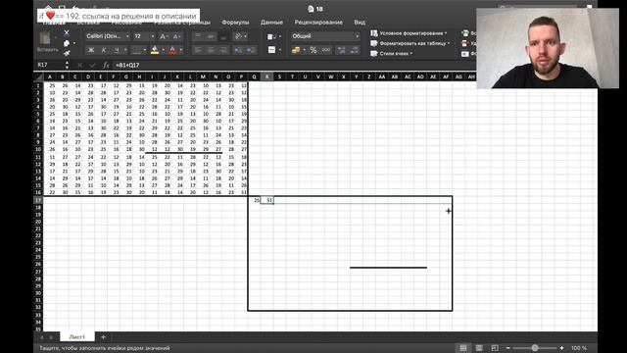The image size is (627, 353).
Task: Click cell Q17 containing 25
Action: [x=255, y=200]
